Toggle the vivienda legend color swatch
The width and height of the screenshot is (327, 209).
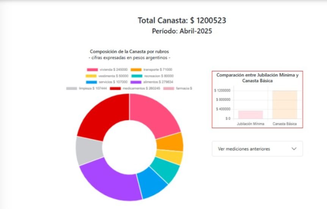[92, 70]
